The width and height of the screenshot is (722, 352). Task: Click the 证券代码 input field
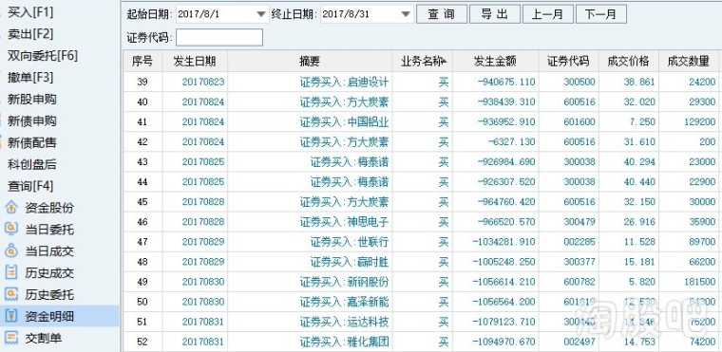[x=219, y=38]
